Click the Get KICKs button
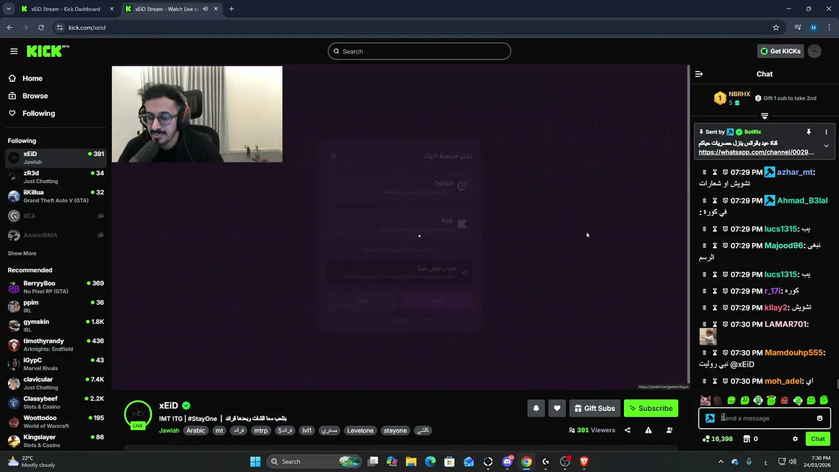The height and width of the screenshot is (472, 839). pos(780,51)
